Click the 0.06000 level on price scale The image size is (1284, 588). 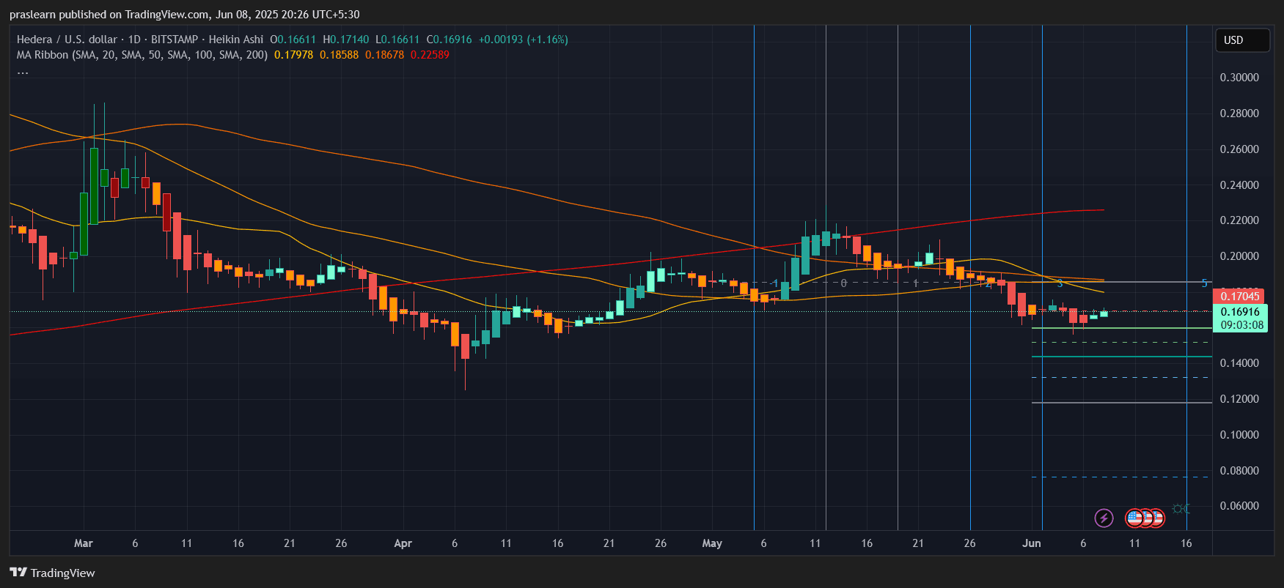[1239, 506]
